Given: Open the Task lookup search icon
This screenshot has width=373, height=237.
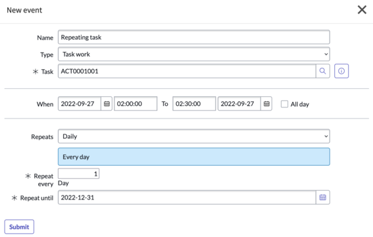Looking at the screenshot, I should pyautogui.click(x=322, y=71).
